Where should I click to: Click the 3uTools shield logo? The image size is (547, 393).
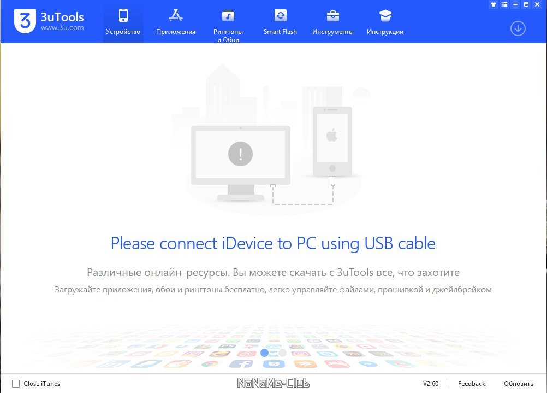[x=25, y=21]
